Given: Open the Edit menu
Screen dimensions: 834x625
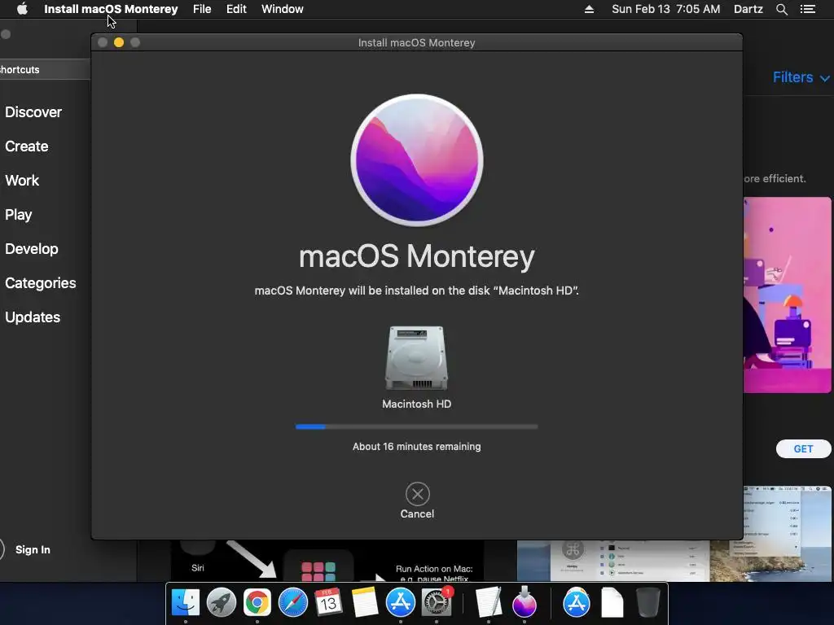Looking at the screenshot, I should [236, 9].
